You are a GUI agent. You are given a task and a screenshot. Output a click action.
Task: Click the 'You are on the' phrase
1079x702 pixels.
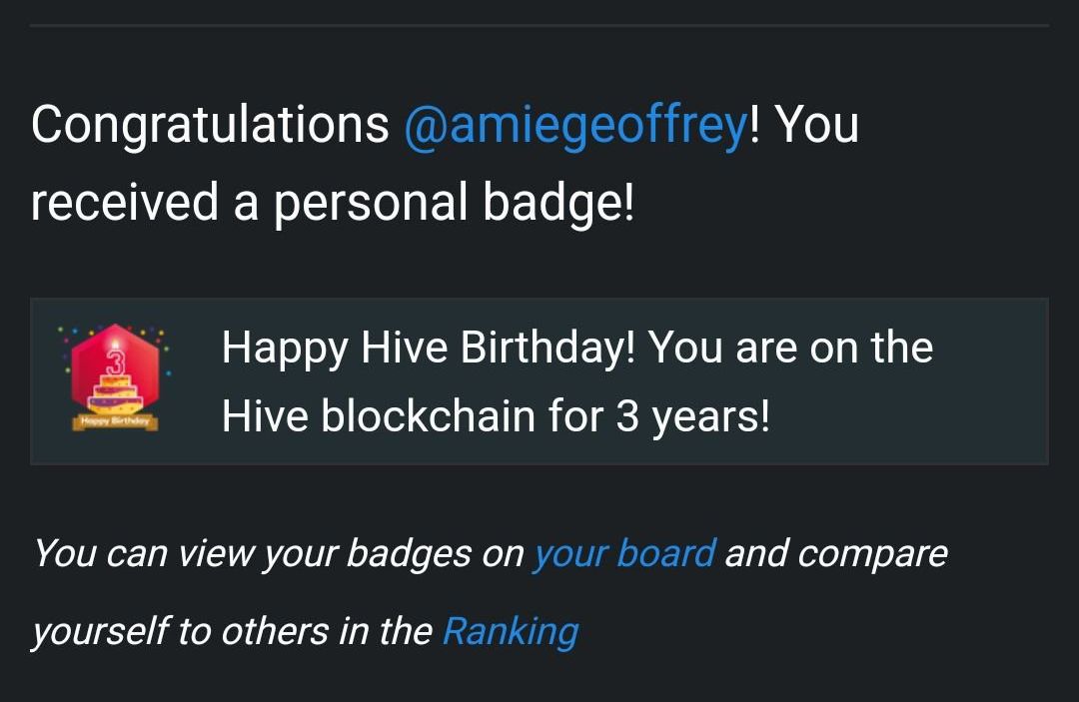790,348
